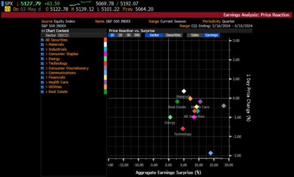Toggle the Utilities sector checkbox
This screenshot has height=177, width=294.
click(x=42, y=87)
